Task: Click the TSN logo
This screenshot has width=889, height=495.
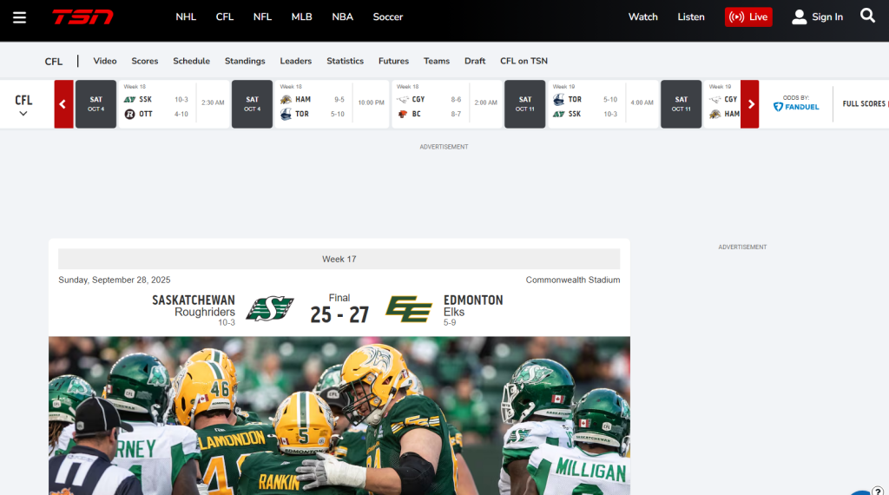Action: pyautogui.click(x=82, y=17)
